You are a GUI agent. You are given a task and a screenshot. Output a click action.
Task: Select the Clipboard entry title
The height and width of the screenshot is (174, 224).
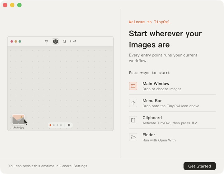click(x=152, y=118)
